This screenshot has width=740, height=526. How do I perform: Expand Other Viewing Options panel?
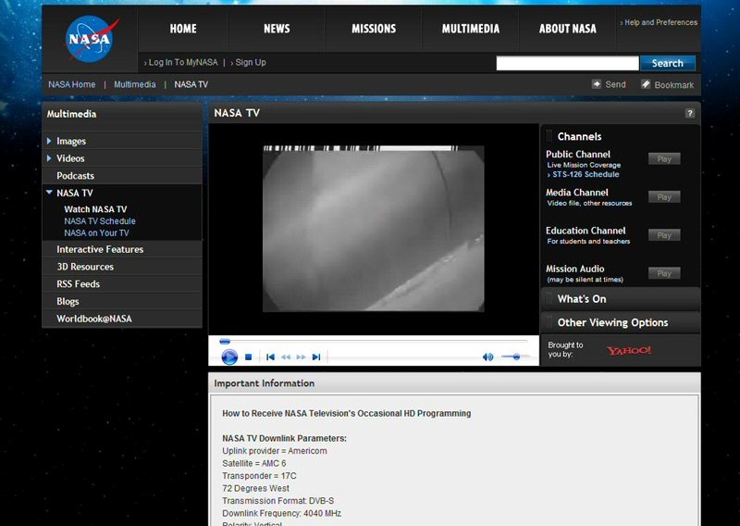point(620,322)
